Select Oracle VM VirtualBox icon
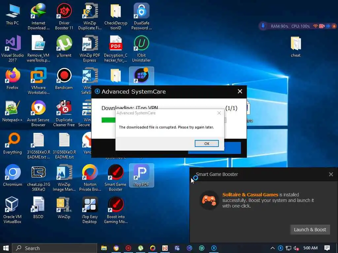Screen dimensions: 338x253 pyautogui.click(x=13, y=210)
